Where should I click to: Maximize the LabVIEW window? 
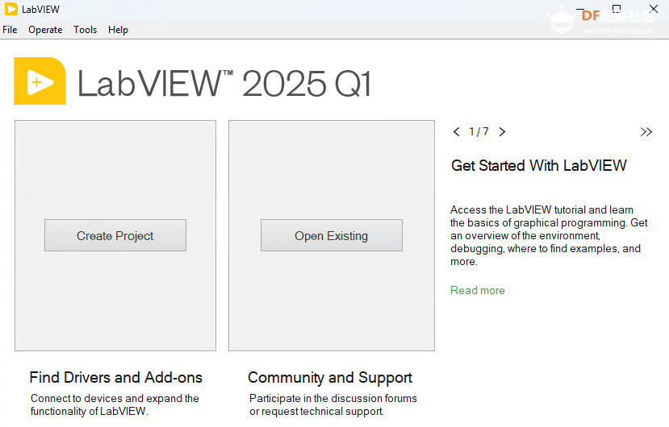[x=616, y=9]
